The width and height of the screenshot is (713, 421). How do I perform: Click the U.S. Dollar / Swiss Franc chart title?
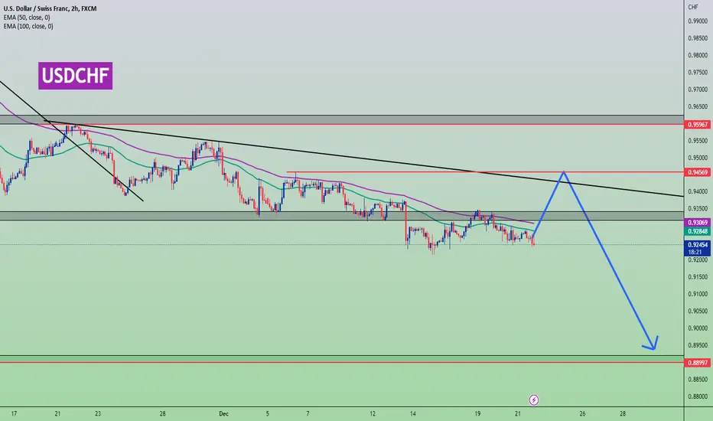[50, 8]
